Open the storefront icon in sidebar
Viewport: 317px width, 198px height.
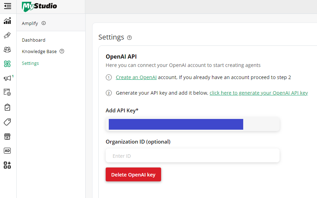click(7, 137)
